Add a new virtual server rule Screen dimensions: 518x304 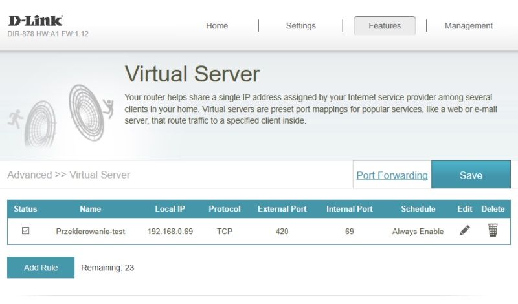coord(41,268)
